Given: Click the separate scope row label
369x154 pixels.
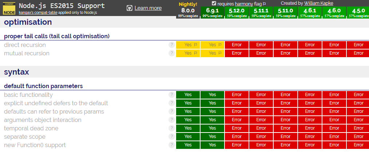Looking at the screenshot, I should tap(25, 137).
